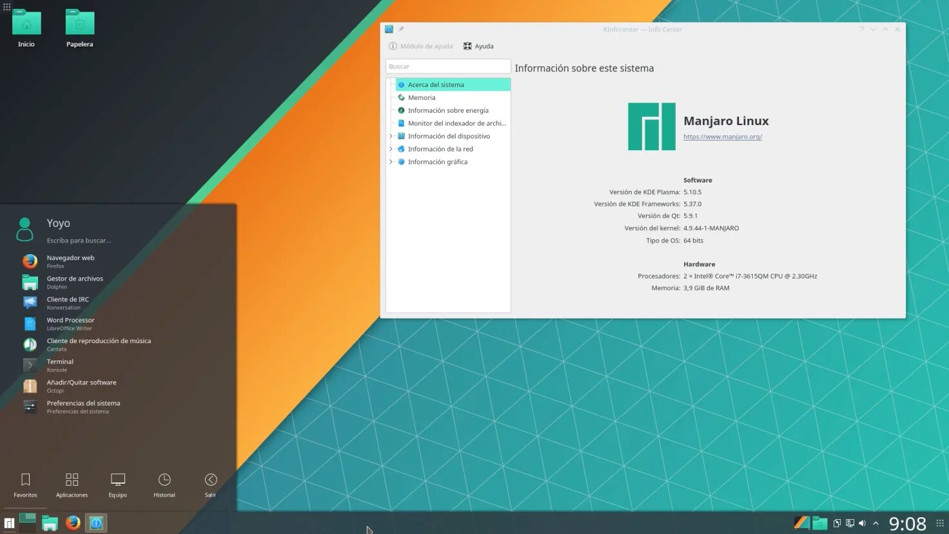Click the pin icon in Info Center titlebar
The image size is (949, 534).
(x=401, y=29)
